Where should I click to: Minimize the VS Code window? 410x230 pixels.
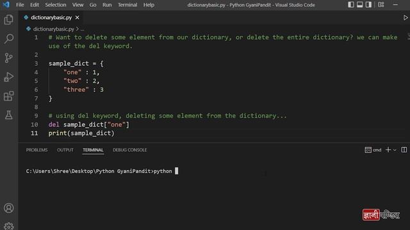(395, 4)
